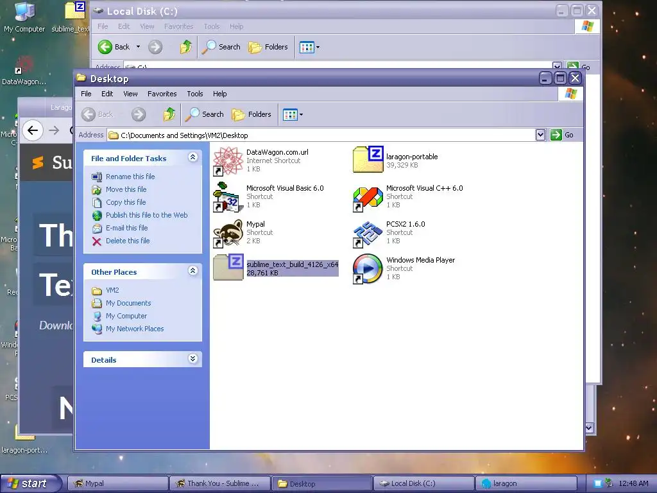Click Publish this file to the Web
The width and height of the screenshot is (657, 493).
pos(147,215)
